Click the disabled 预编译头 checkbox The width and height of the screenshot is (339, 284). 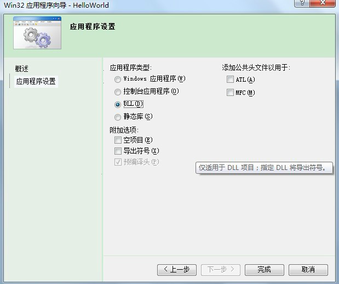[x=118, y=162]
